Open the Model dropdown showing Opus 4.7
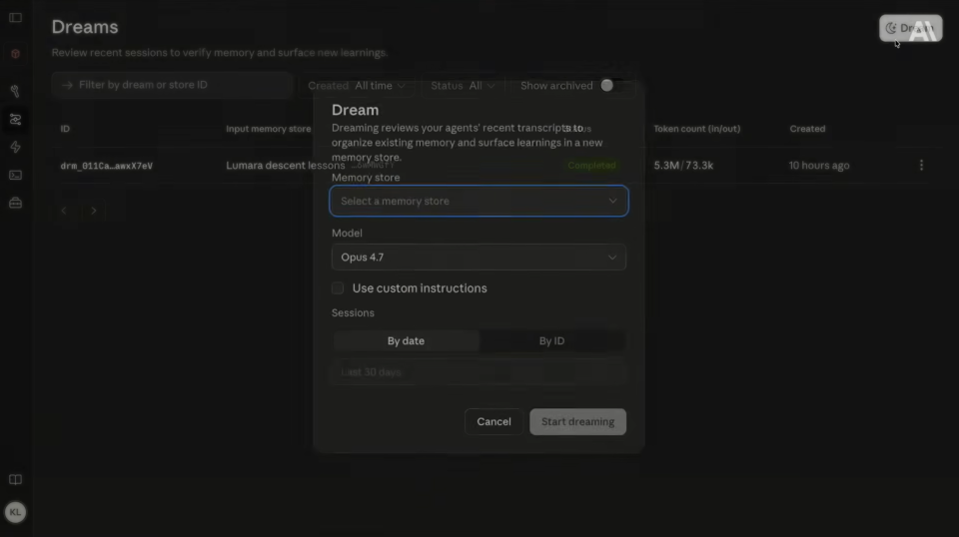This screenshot has width=959, height=537. click(x=479, y=258)
